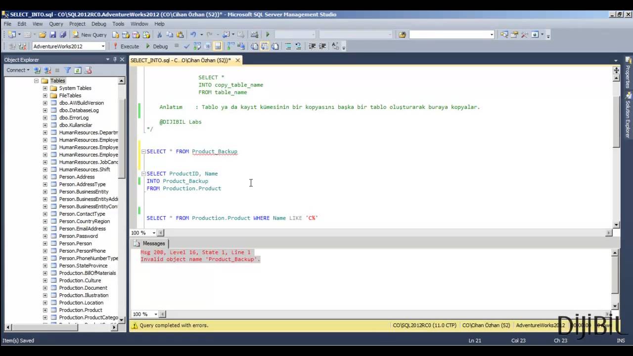Open the Tools menu
This screenshot has height=356, width=633.
point(118,24)
